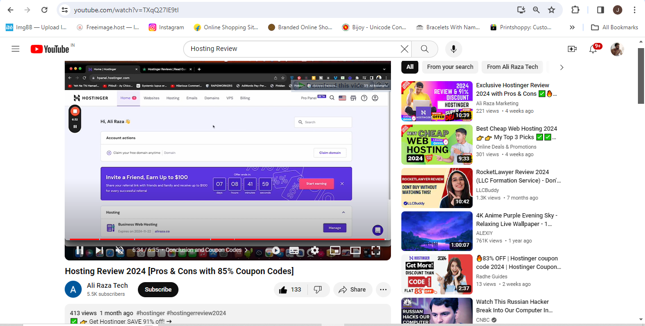
Task: Select the All filter chip
Action: 410,67
